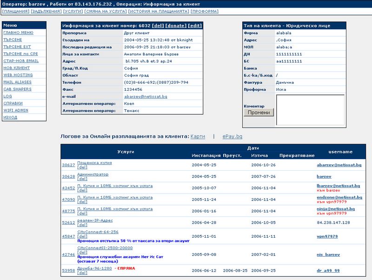Open the Карти online payments log
The width and height of the screenshot is (372, 280).
(x=198, y=136)
